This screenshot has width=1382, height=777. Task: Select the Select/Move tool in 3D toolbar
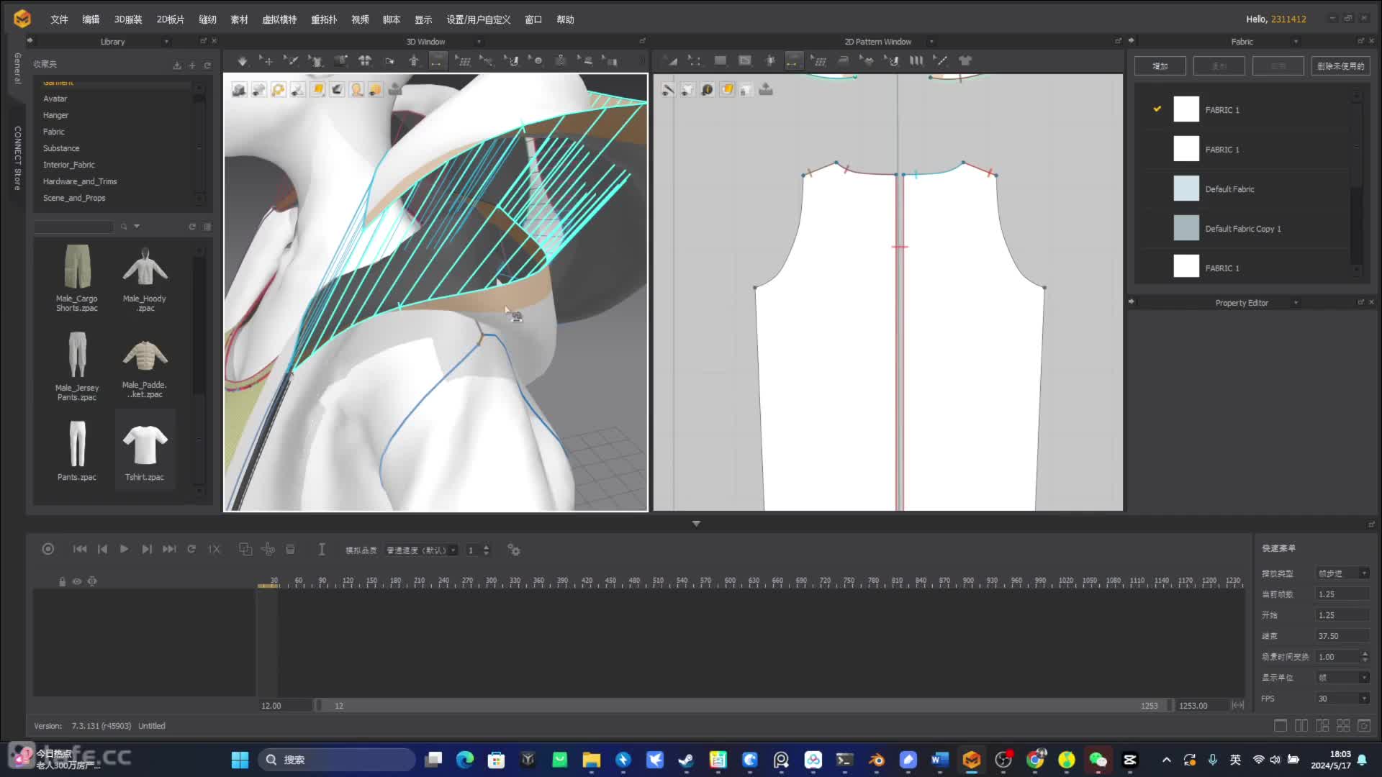266,61
